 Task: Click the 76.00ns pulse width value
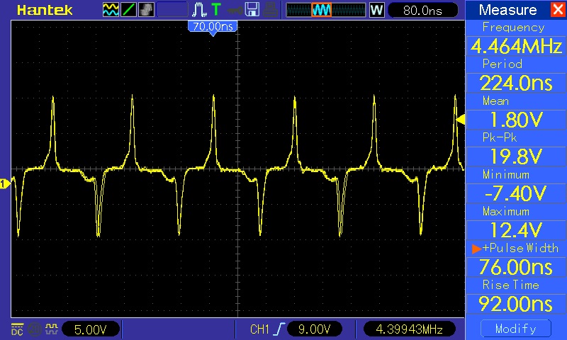coord(516,267)
